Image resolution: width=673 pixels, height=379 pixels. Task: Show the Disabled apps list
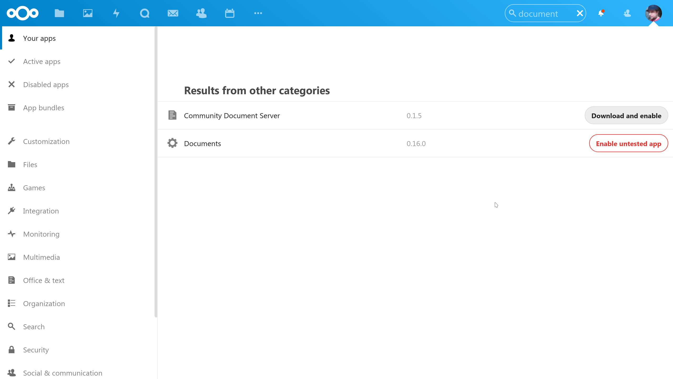click(78, 84)
